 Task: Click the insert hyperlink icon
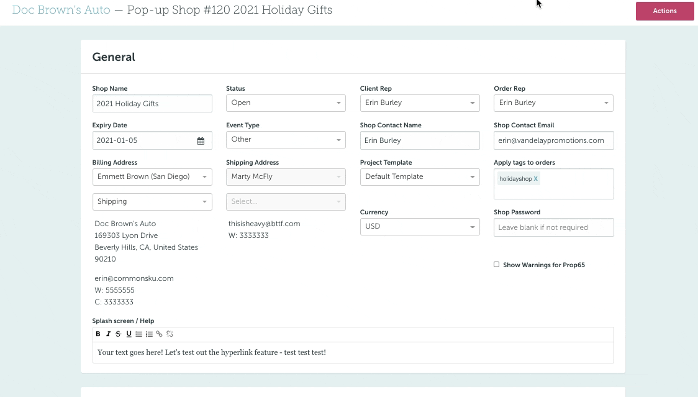pyautogui.click(x=159, y=334)
